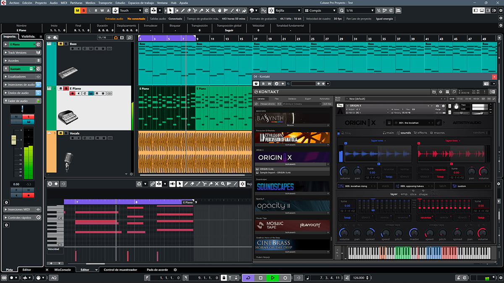Screen dimensions: 504x283
Task: Open the Rejilla snap type dropdown
Action: pos(287,10)
